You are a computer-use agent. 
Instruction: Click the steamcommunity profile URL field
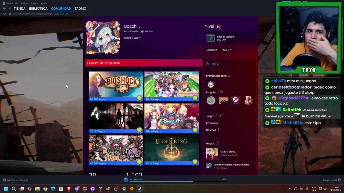coord(40,14)
